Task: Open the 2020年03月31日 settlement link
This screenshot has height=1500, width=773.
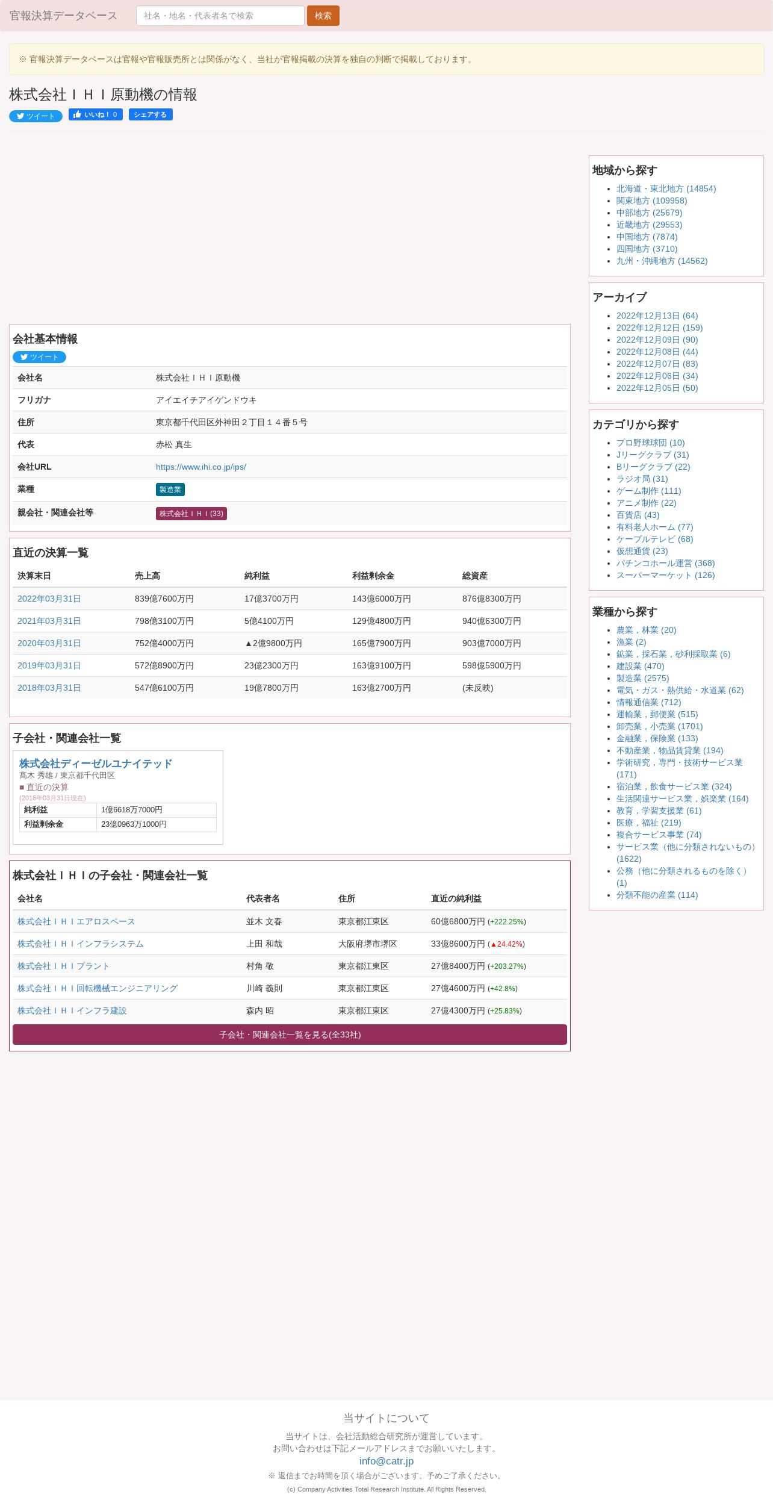Action: coord(49,643)
